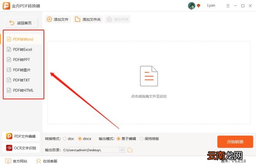Click the document icon in drop area
This screenshot has width=256, height=166.
tap(149, 76)
